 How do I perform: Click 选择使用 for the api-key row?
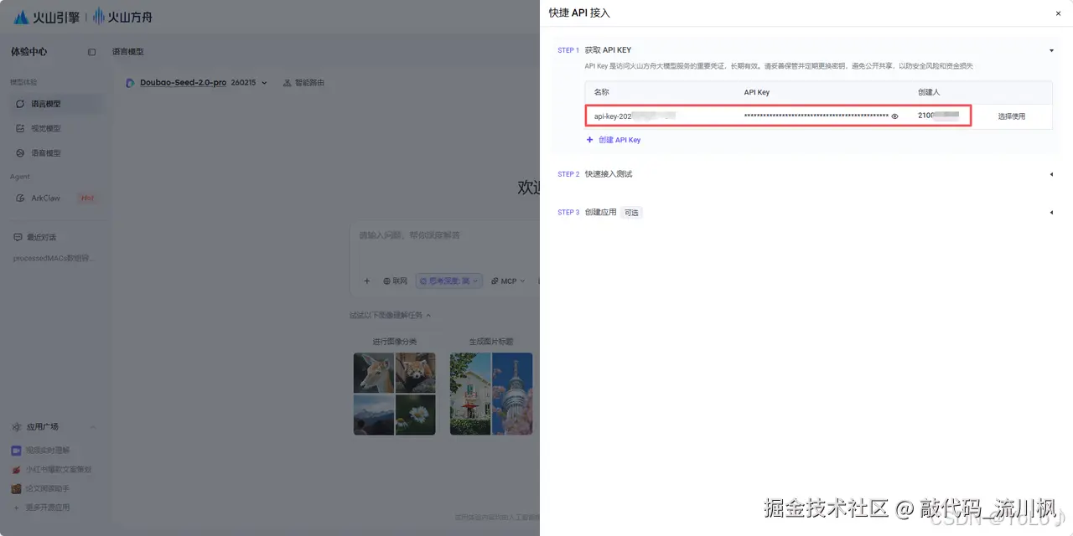1011,116
